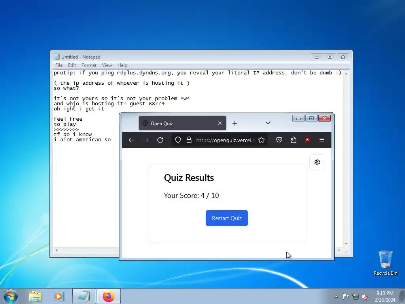
Task: Switch to Firefox taskbar button
Action: [109, 296]
